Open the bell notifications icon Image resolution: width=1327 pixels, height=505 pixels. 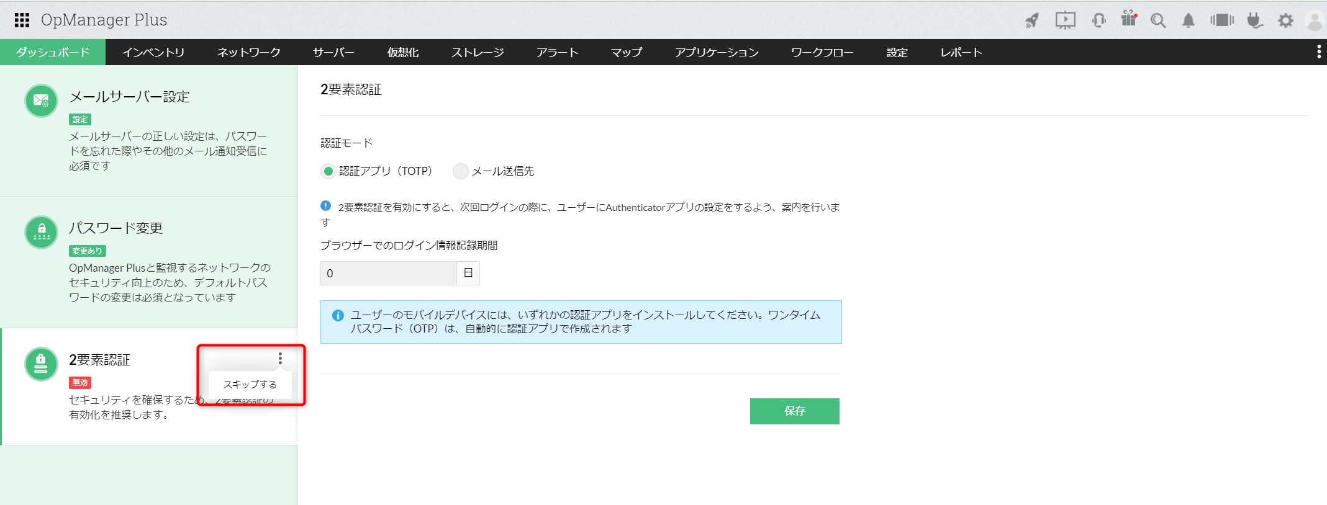[1189, 20]
